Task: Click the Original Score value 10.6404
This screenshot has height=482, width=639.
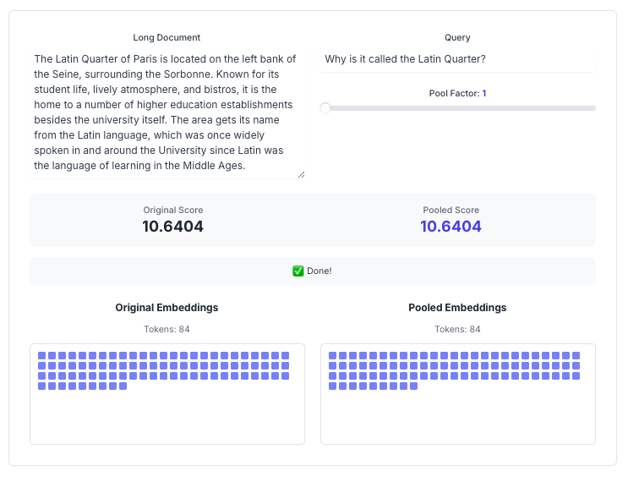Action: (x=172, y=227)
